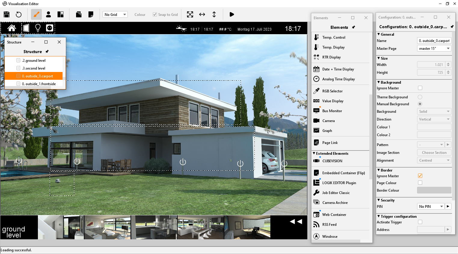This screenshot has height=254, width=458.
Task: Collapse the Extended Elements section
Action: 314,153
